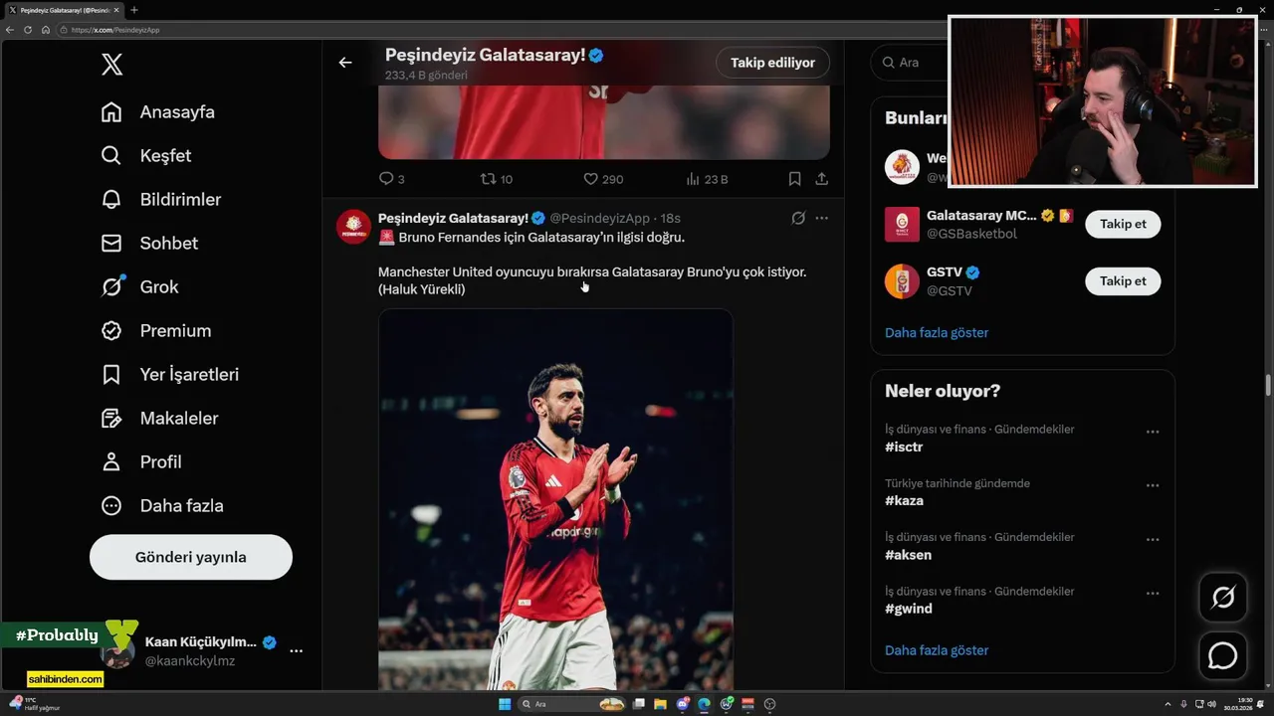Open options dots for #gwind trend
The image size is (1274, 716).
[1153, 594]
